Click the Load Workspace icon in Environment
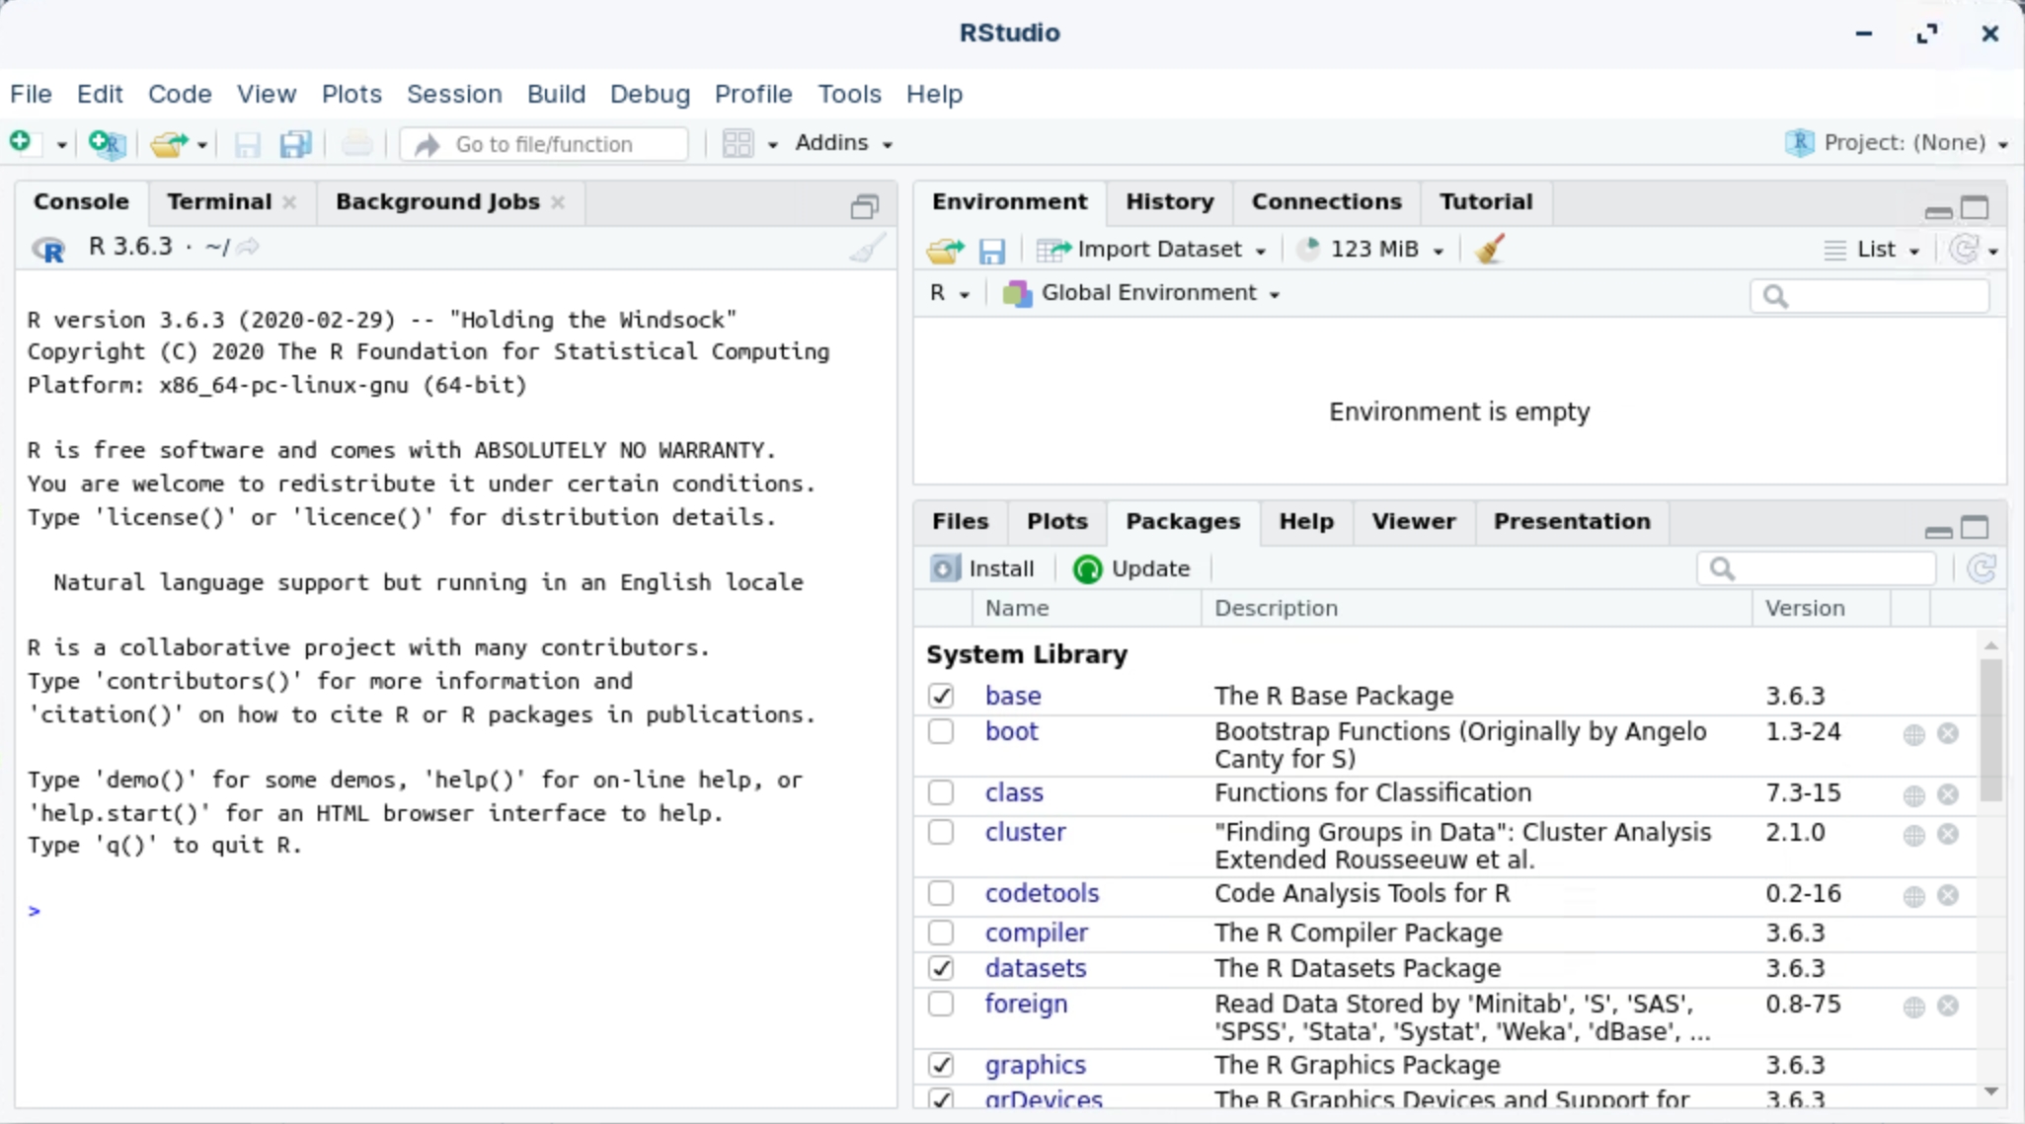 click(945, 250)
